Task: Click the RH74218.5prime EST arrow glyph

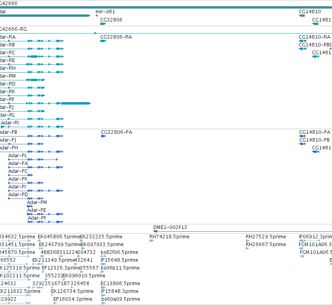Action: click(x=152, y=241)
